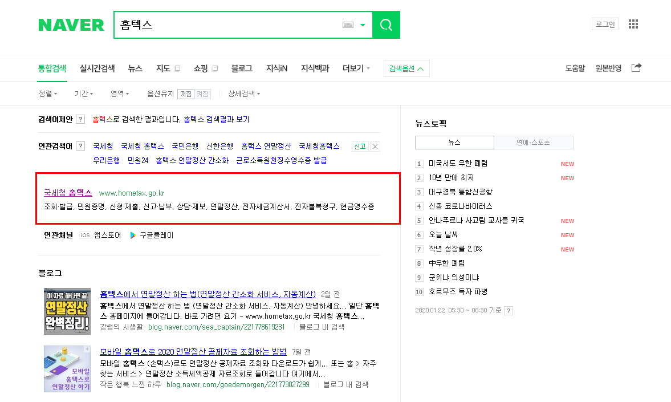Click the iOS 앱스토어 channel icon
The width and height of the screenshot is (671, 402).
tap(85, 235)
